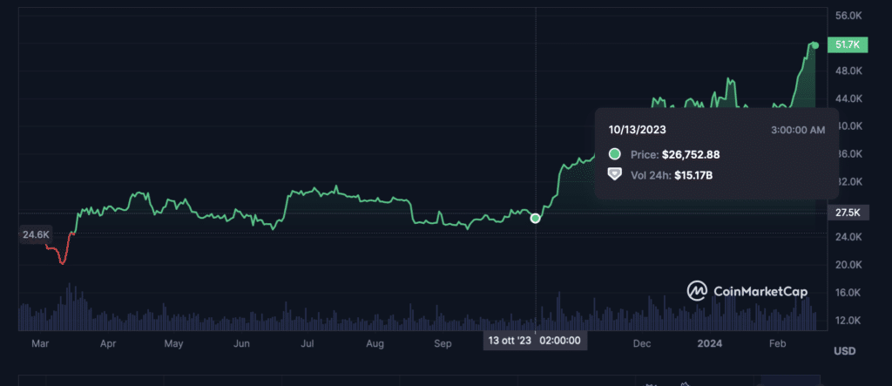Click the CoinMarketCap logo icon
892x386 pixels.
pos(697,290)
